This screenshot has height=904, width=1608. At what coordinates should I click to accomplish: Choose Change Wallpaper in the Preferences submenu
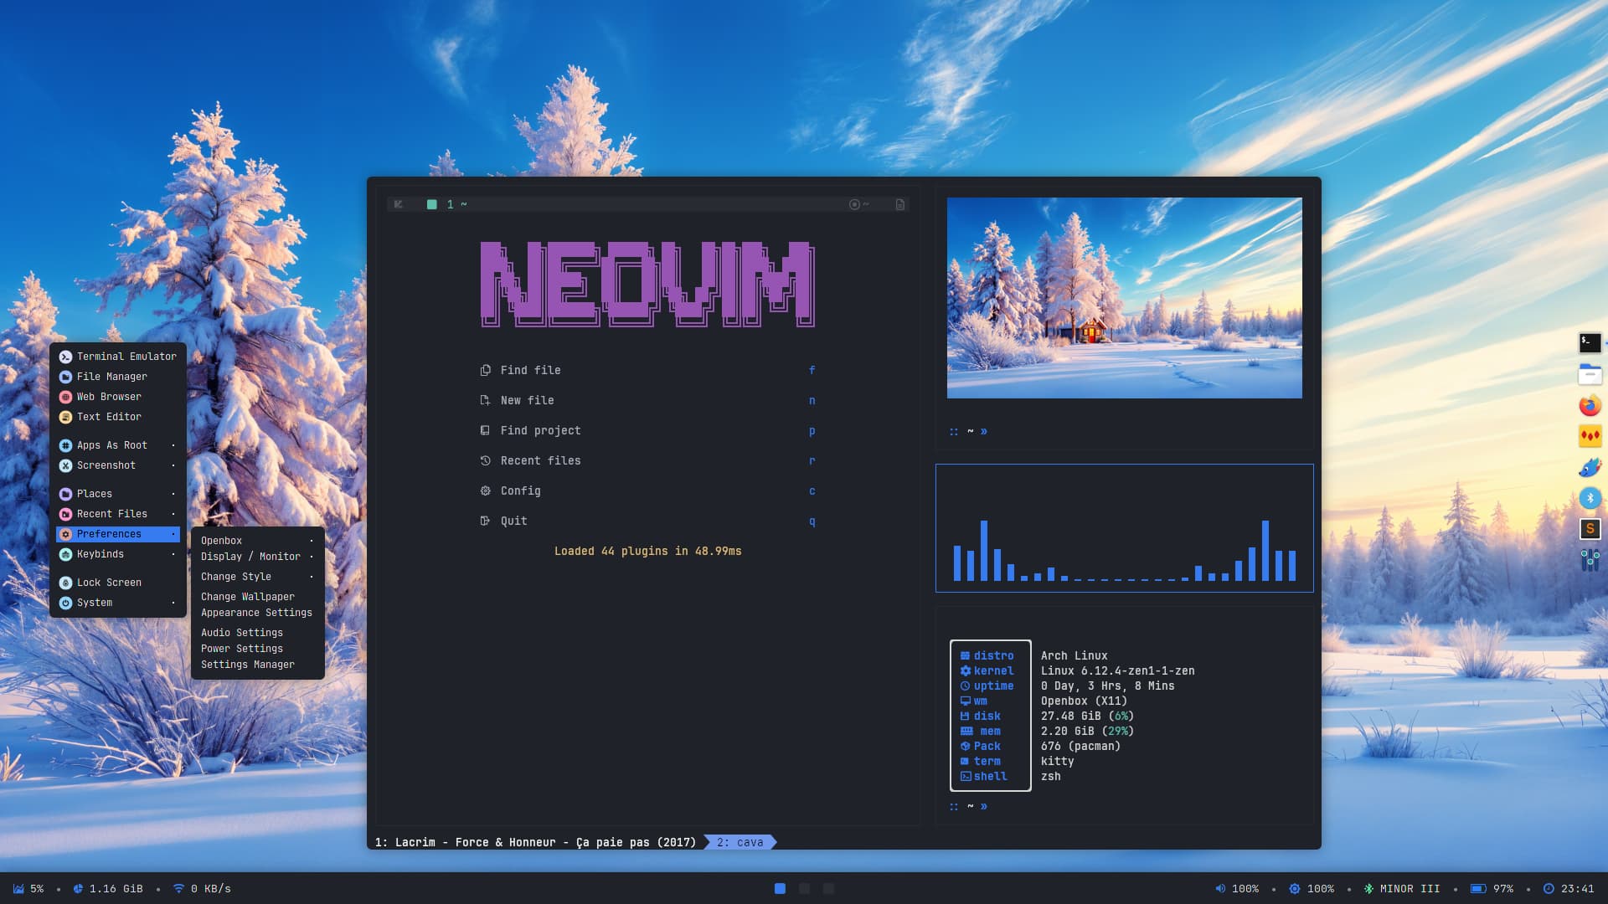[x=257, y=597]
